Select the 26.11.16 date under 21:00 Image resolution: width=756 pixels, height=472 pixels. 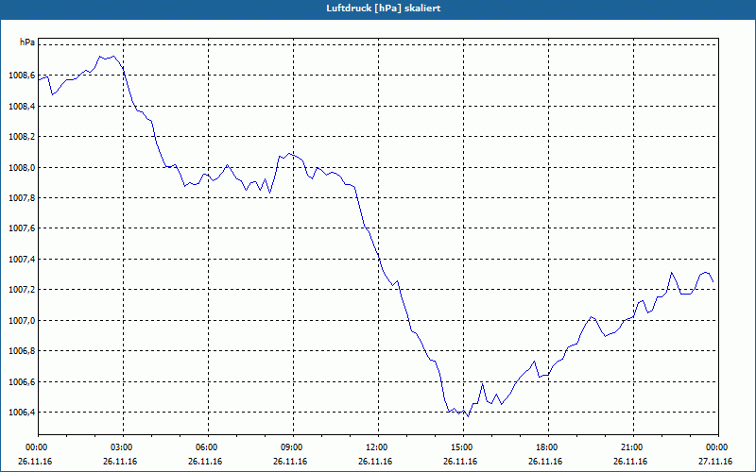[630, 462]
